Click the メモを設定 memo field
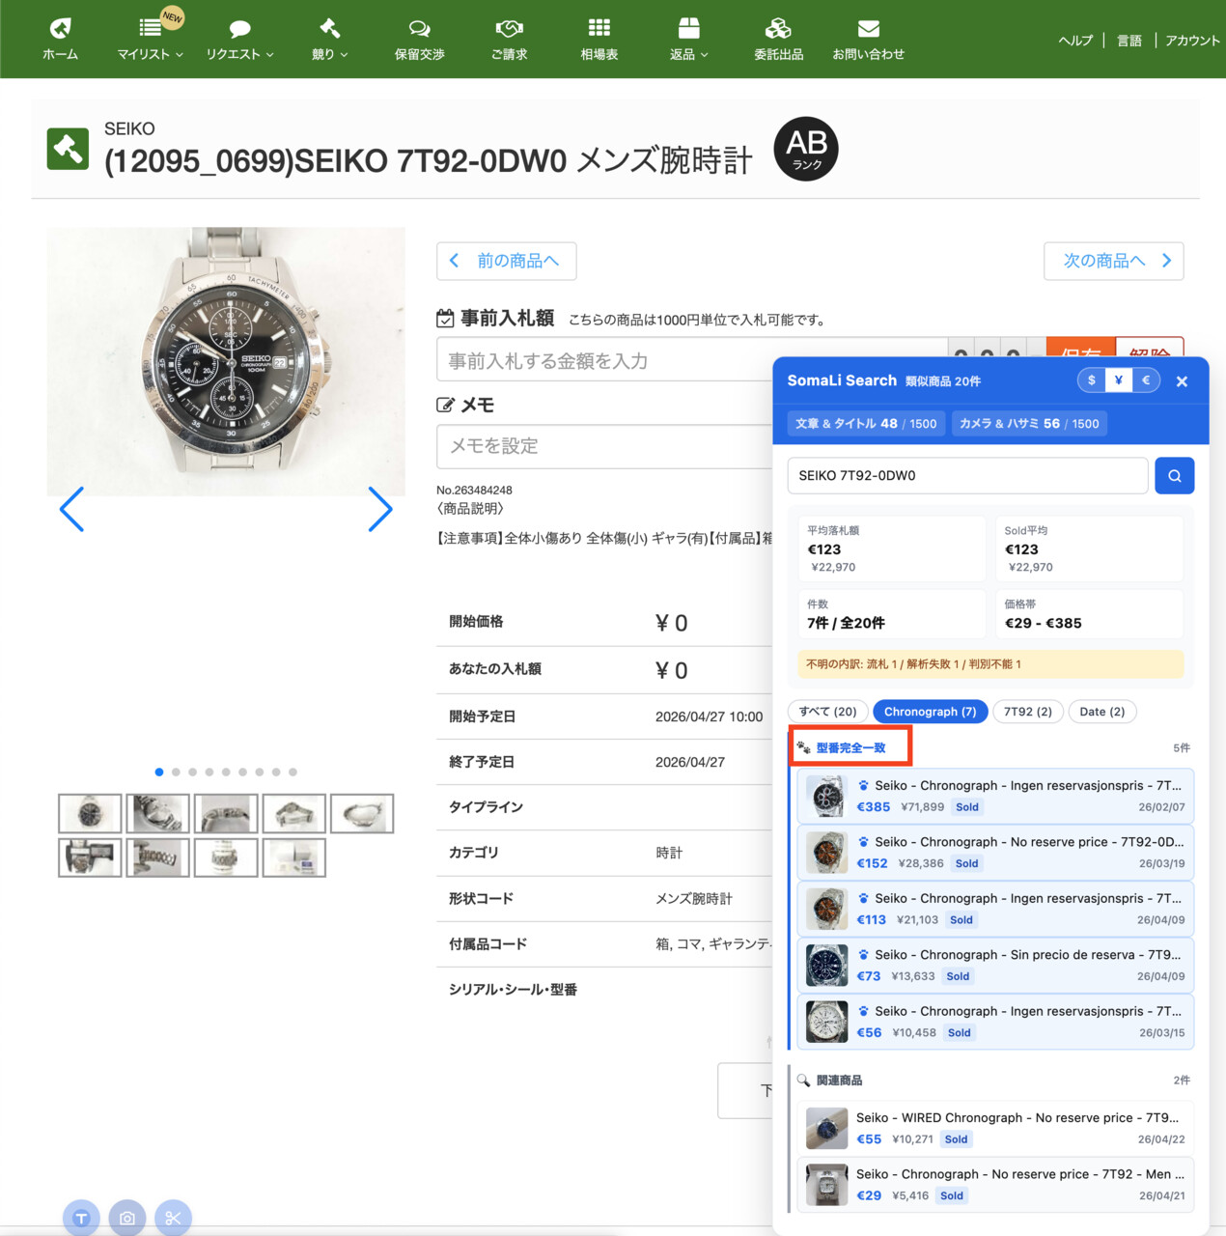 pyautogui.click(x=604, y=446)
